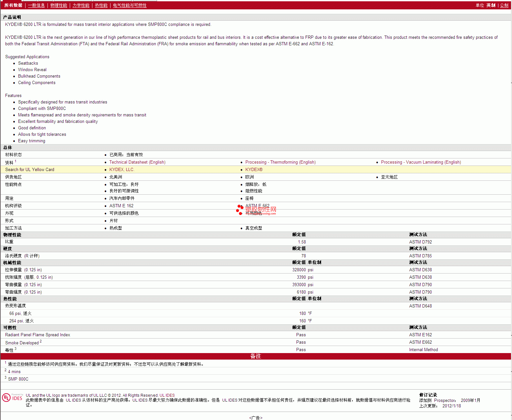Select 英制 units
Viewport: 512px width, 420px height.
tap(491, 5)
